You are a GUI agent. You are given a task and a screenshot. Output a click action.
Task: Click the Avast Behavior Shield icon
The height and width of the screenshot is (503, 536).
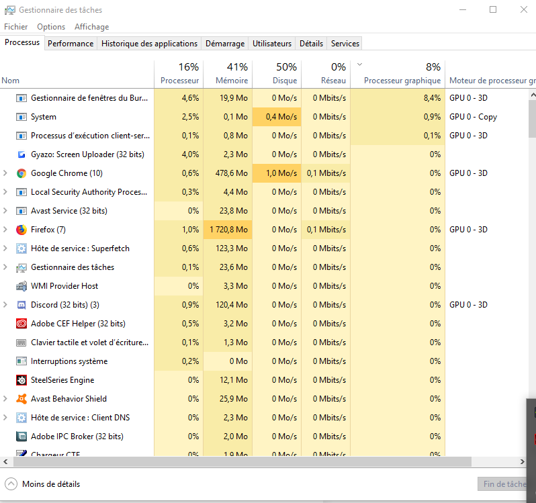pos(21,399)
